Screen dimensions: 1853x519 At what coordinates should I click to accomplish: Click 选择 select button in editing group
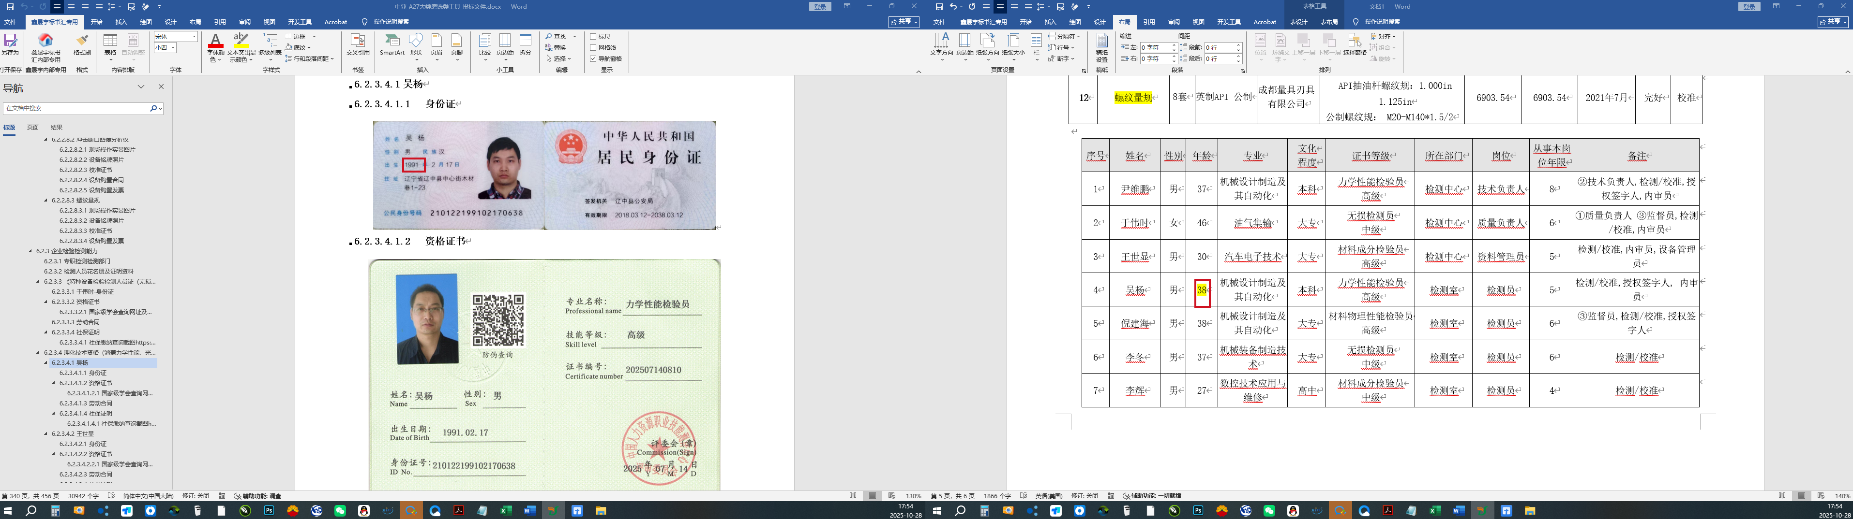tap(558, 59)
